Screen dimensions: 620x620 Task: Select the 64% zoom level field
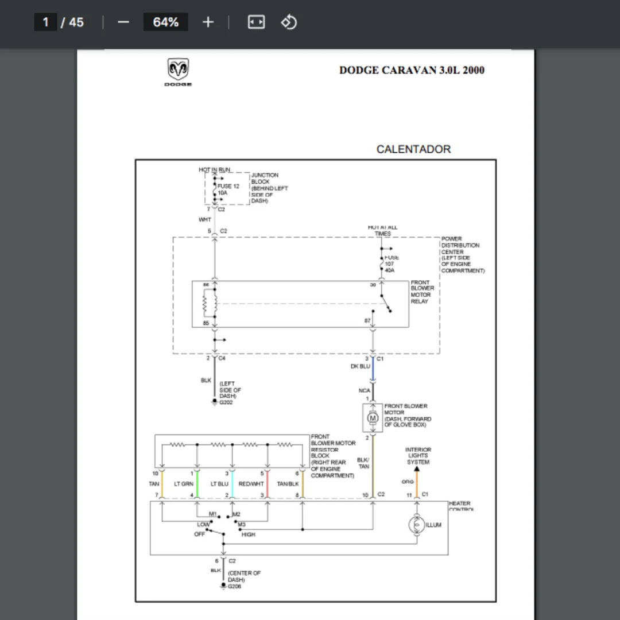click(166, 22)
